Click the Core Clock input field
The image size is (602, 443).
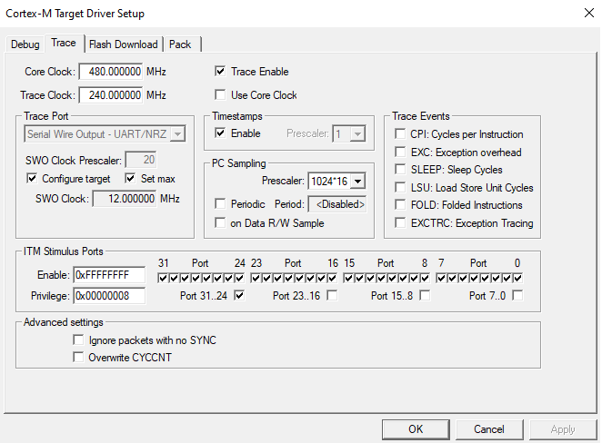(111, 72)
